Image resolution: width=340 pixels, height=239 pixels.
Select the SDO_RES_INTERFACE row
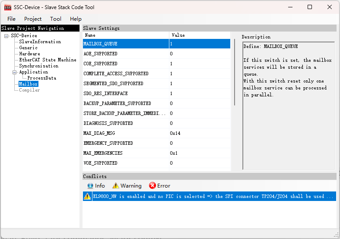click(156, 93)
